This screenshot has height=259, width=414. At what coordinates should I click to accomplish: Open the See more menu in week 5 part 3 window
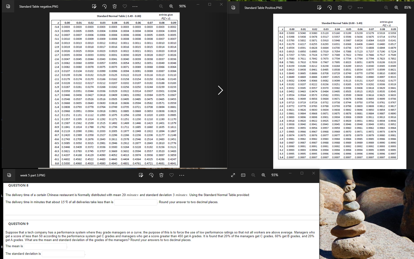[x=182, y=175]
